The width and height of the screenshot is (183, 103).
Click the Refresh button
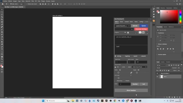(135, 26)
